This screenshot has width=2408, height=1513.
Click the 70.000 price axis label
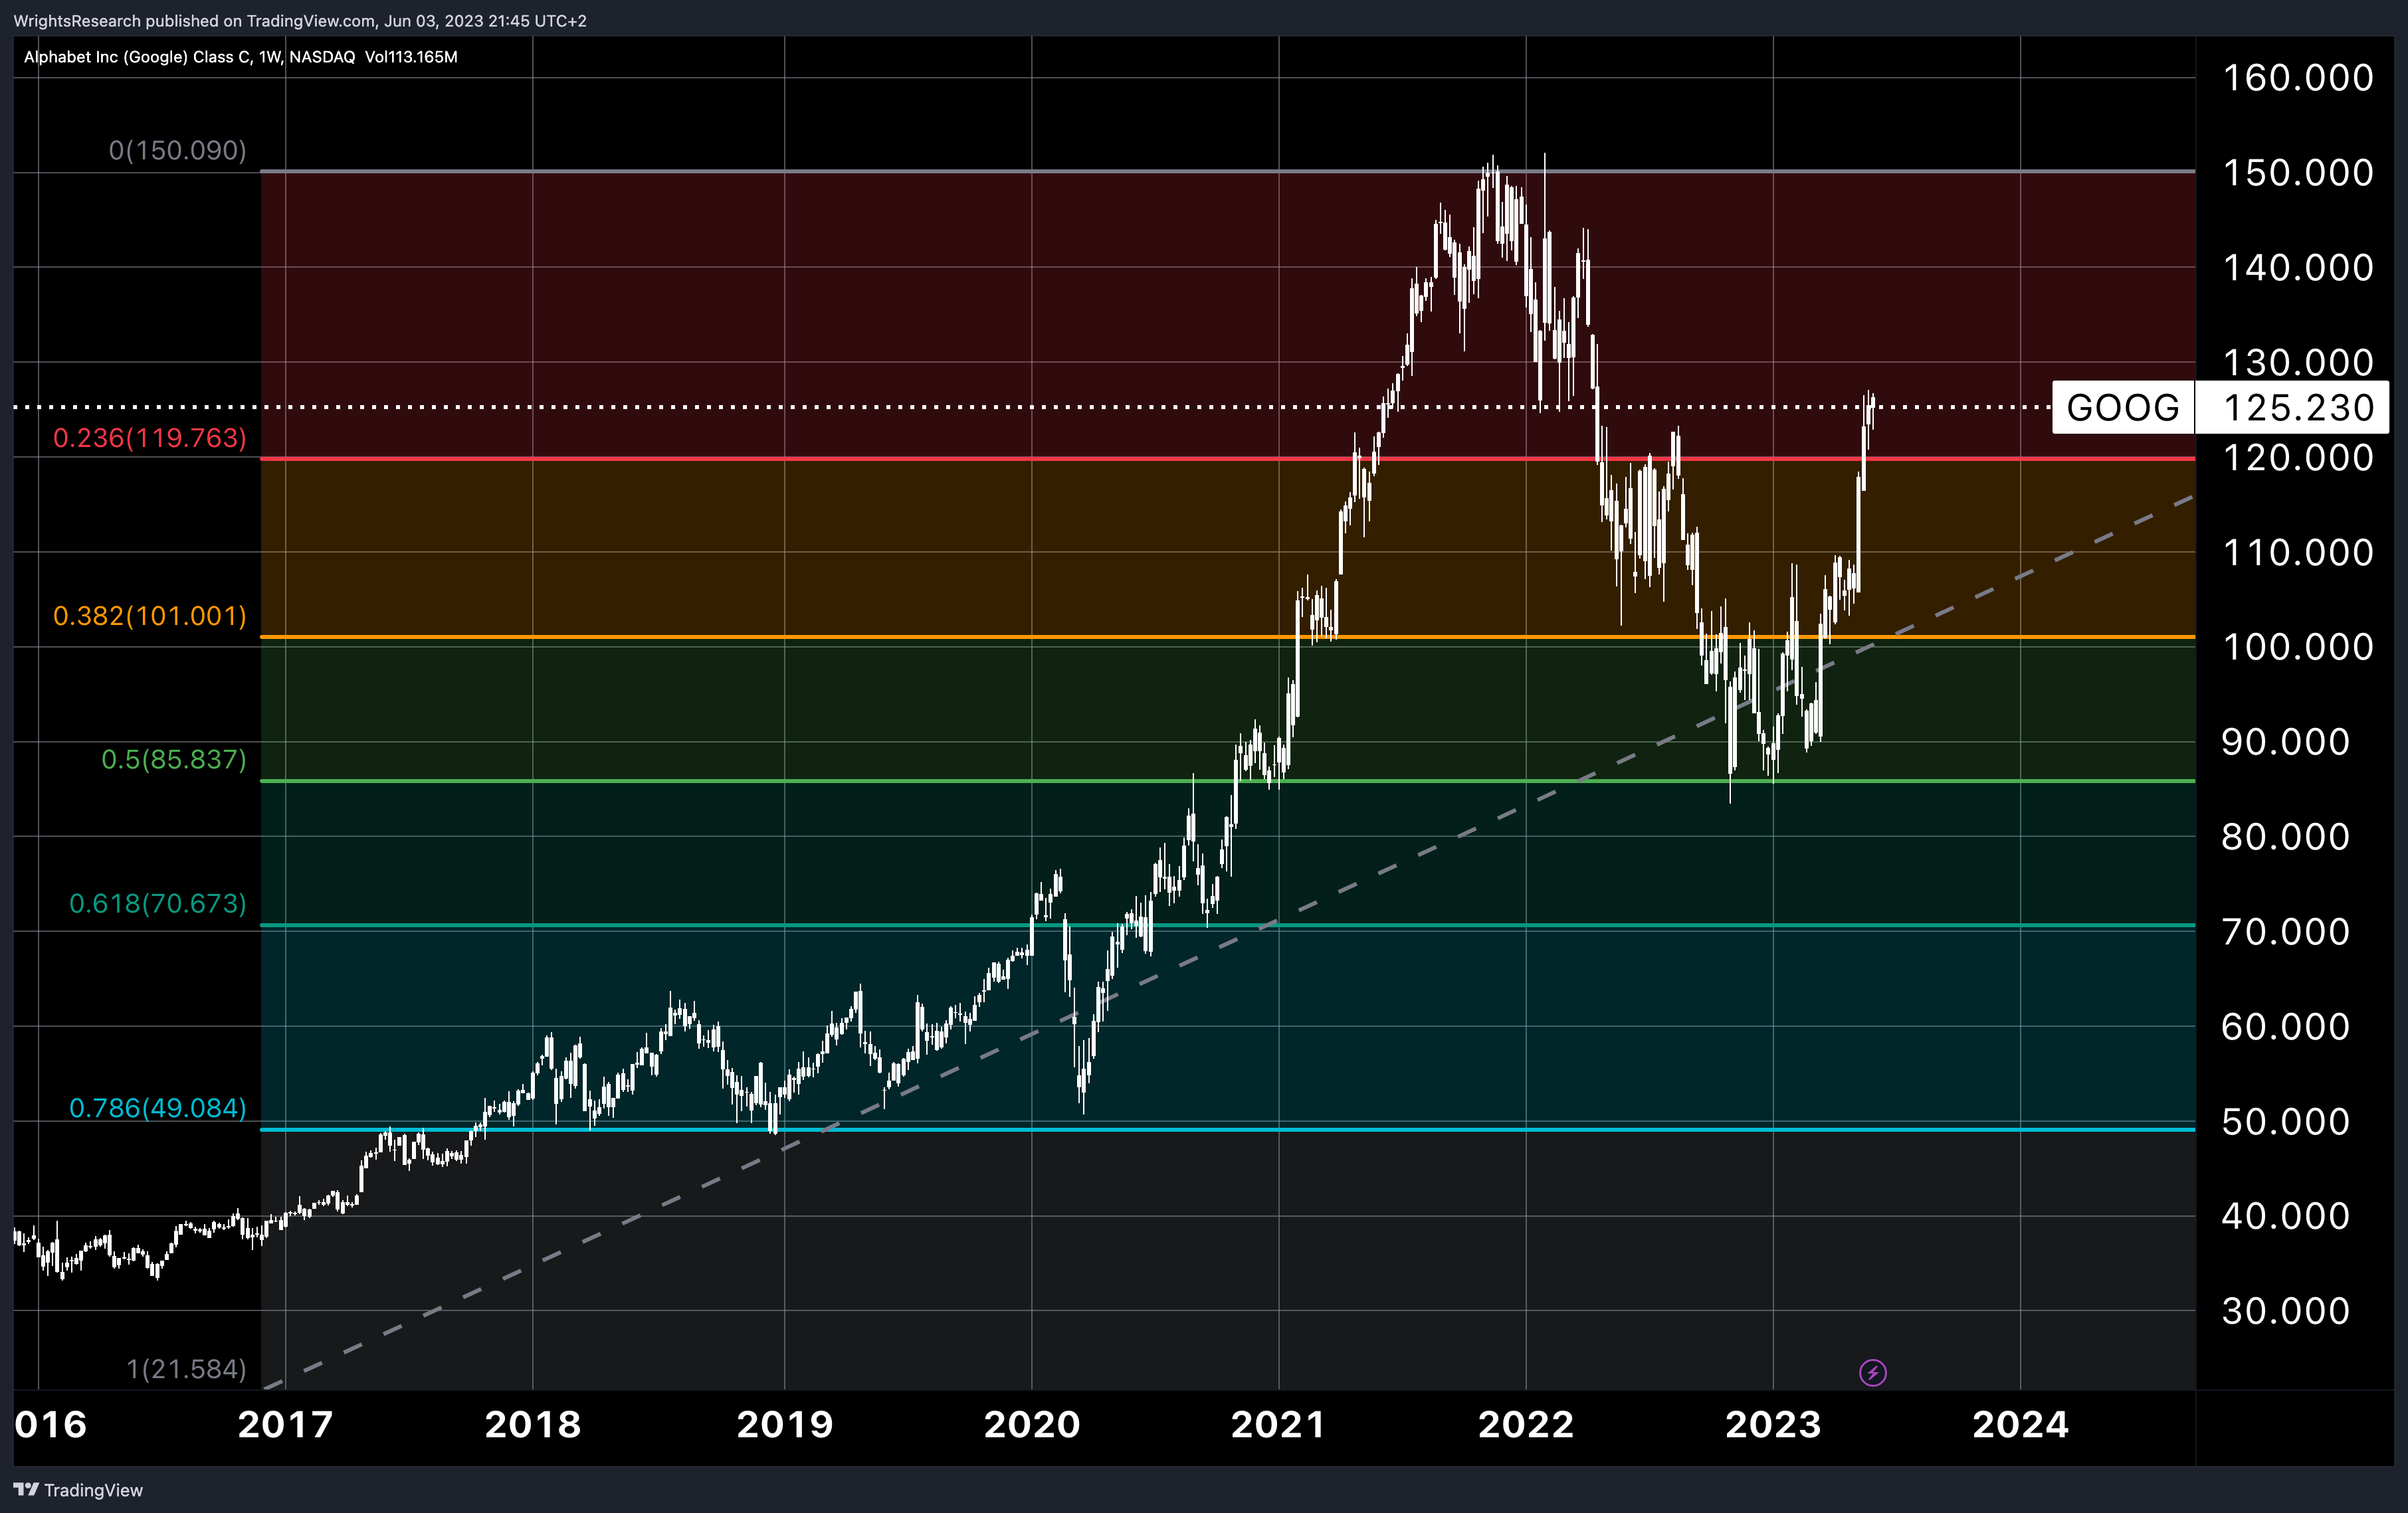2285,931
